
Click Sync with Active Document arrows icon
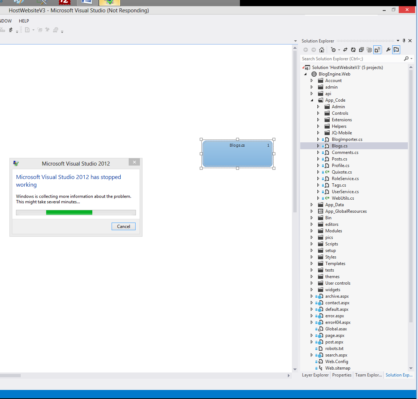coord(345,50)
